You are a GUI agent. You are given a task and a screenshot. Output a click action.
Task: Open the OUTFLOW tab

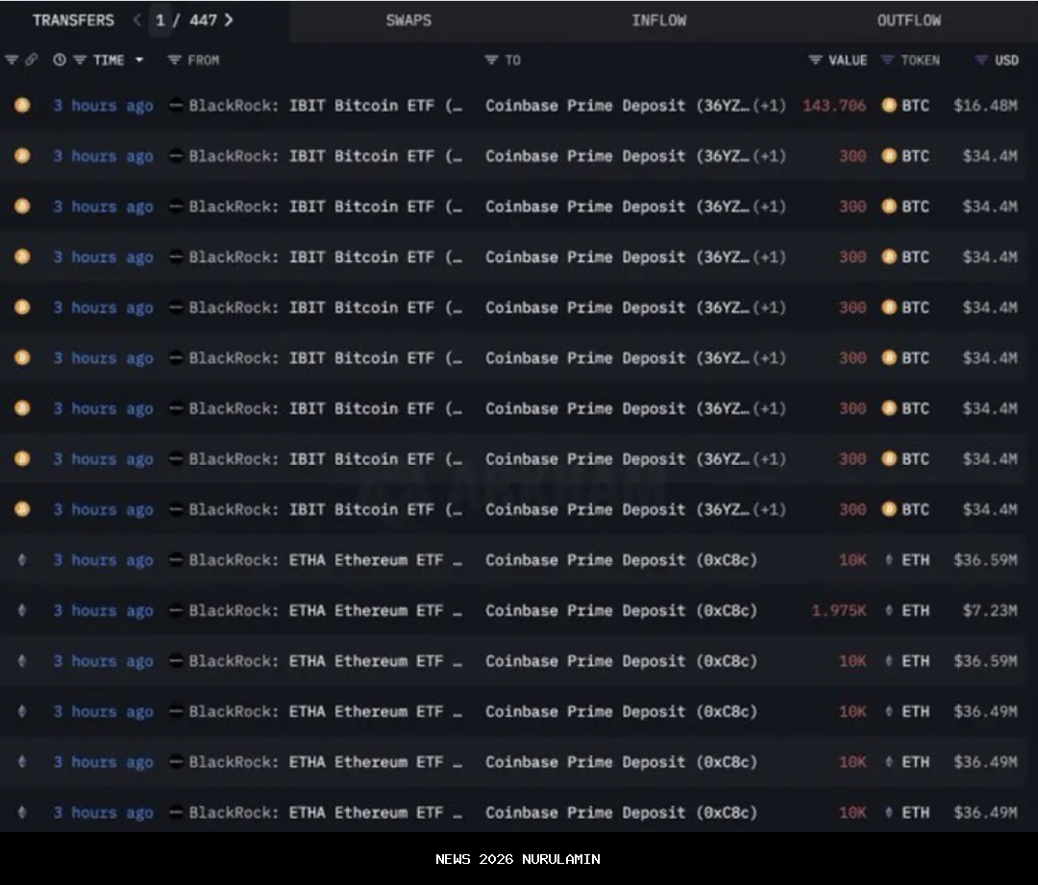908,20
